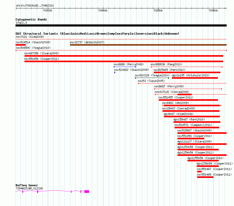Click the Cytogenetic Bands track title

31,19
